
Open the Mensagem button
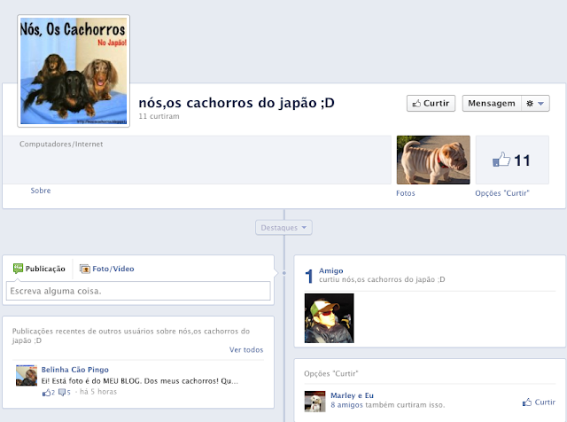[492, 104]
